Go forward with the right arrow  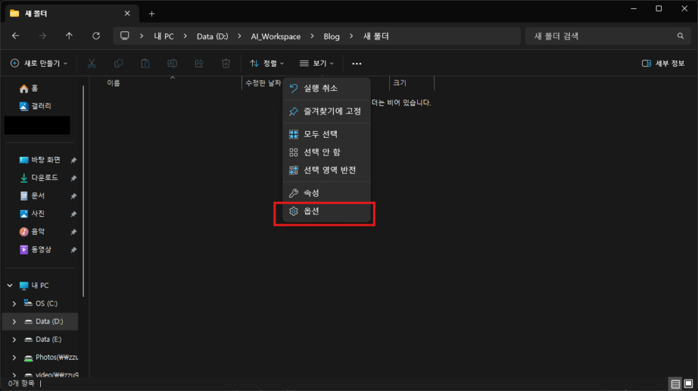pos(42,36)
